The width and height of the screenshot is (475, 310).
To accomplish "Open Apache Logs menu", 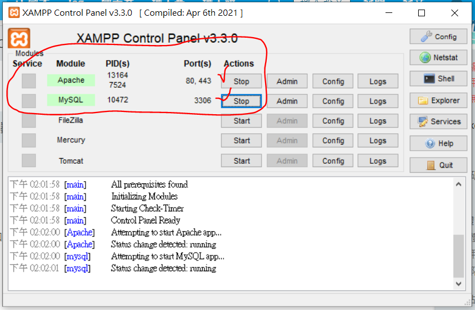I will point(378,81).
